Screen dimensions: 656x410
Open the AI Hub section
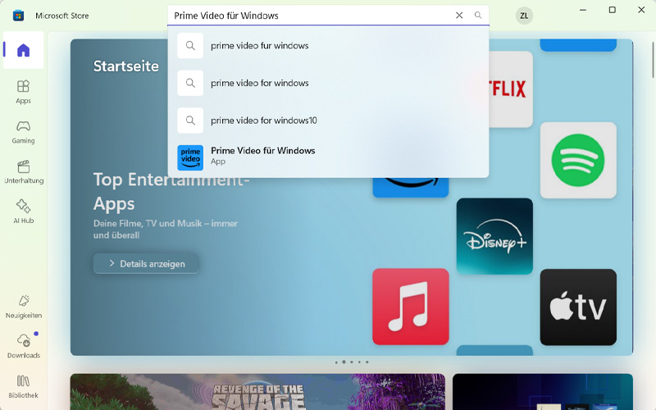24,212
